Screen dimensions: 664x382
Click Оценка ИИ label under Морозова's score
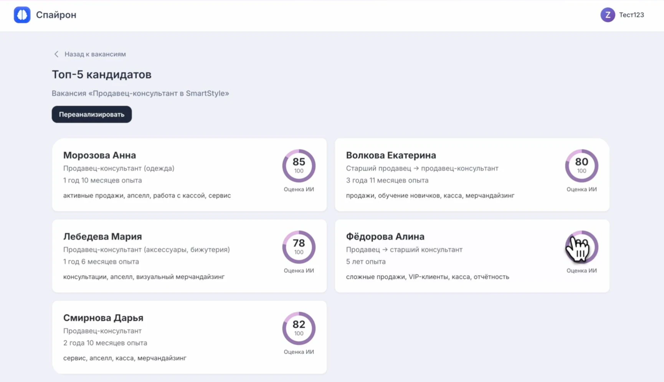(x=299, y=189)
